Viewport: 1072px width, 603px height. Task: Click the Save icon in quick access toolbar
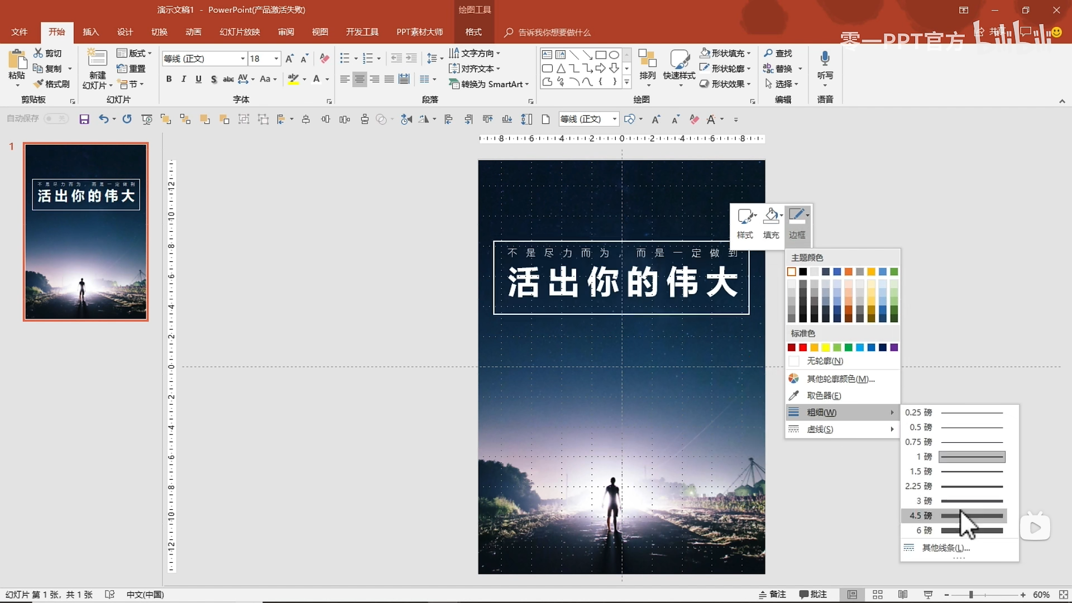pyautogui.click(x=84, y=119)
